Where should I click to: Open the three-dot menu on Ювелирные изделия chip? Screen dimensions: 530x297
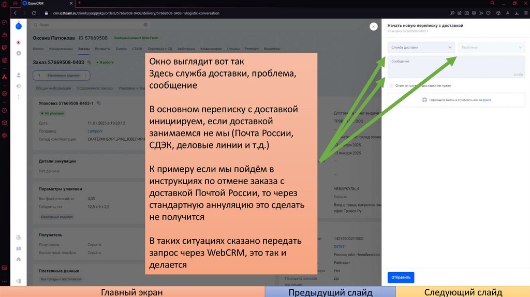point(85,76)
